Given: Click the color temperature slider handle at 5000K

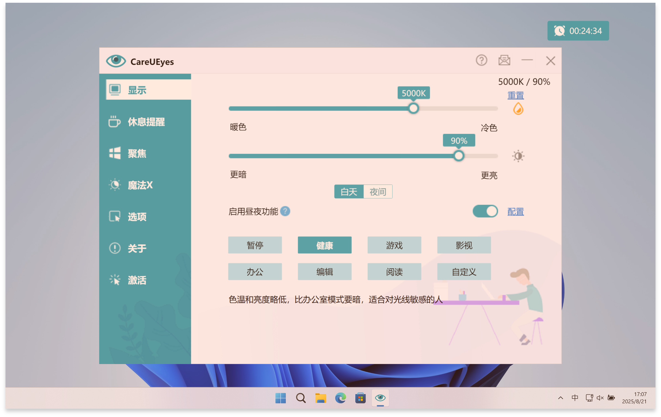Looking at the screenshot, I should click(x=413, y=108).
